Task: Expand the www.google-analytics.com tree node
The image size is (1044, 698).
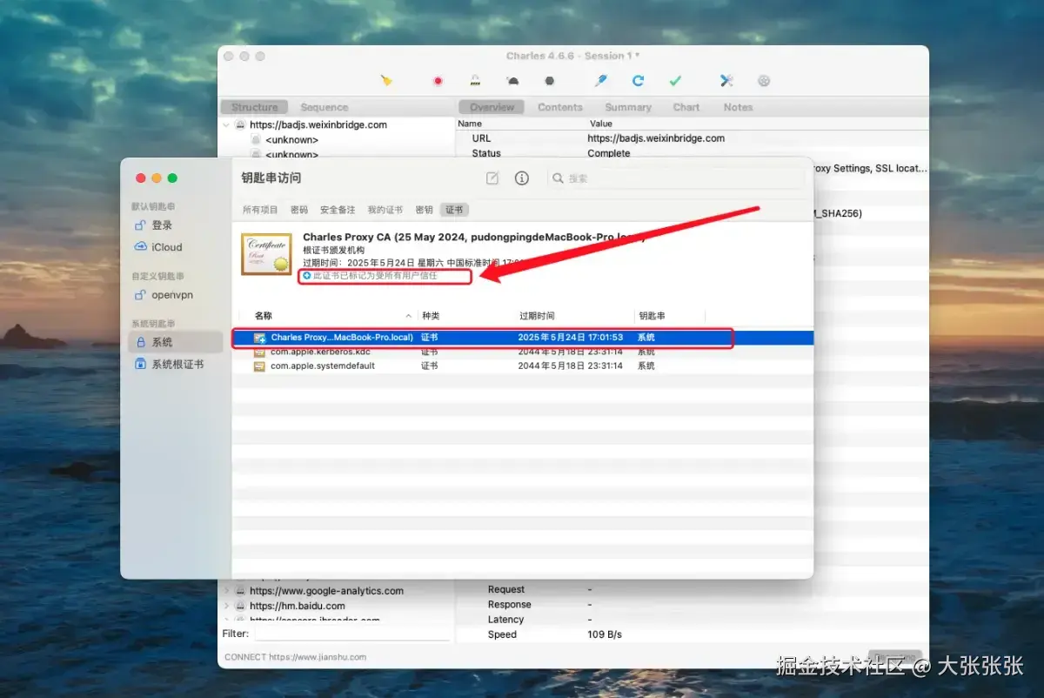Action: pos(227,591)
